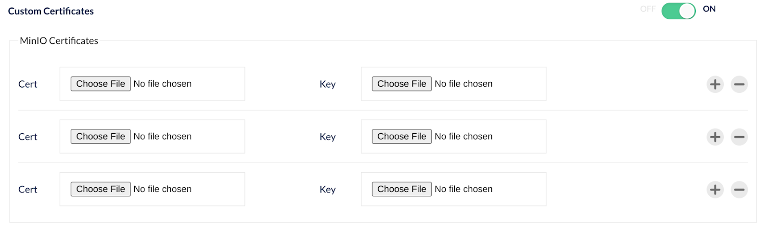Viewport: 770px width, 230px height.
Task: Click second row Key 'No file chosen' field
Action: click(463, 137)
